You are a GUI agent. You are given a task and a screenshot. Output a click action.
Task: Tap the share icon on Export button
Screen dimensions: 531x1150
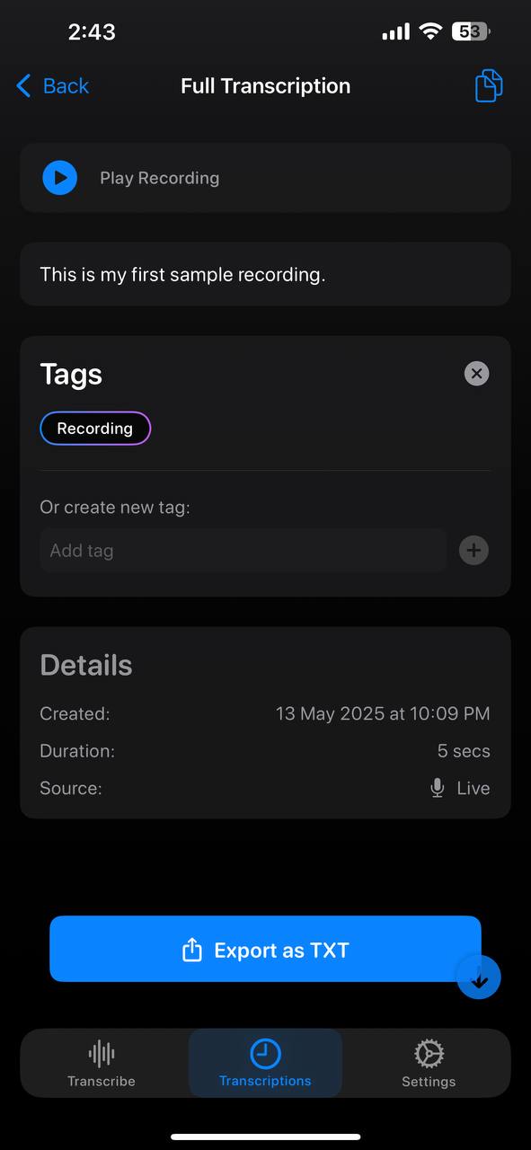point(190,949)
